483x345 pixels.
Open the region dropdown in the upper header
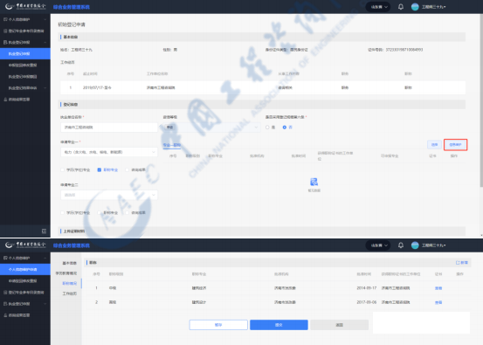tap(378, 7)
